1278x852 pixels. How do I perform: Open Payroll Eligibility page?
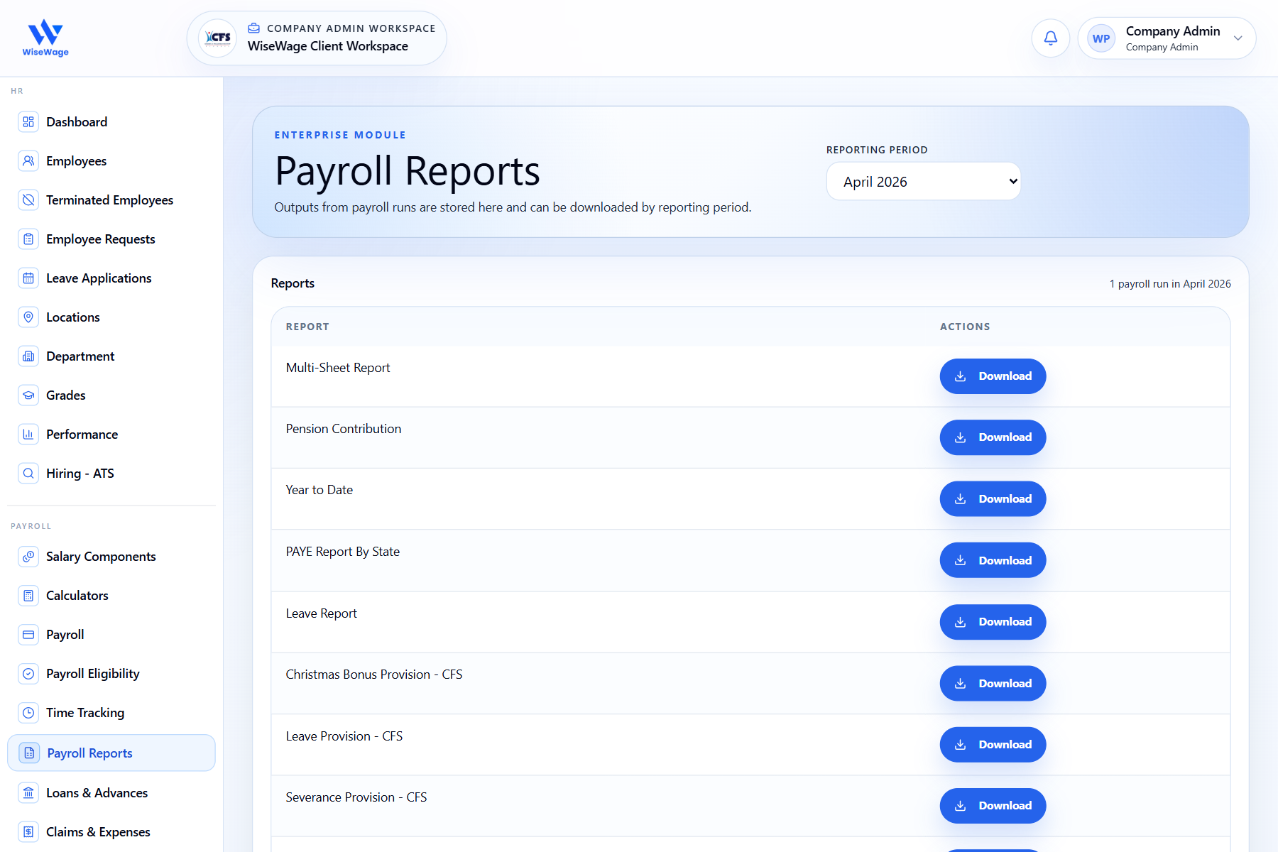pos(111,674)
